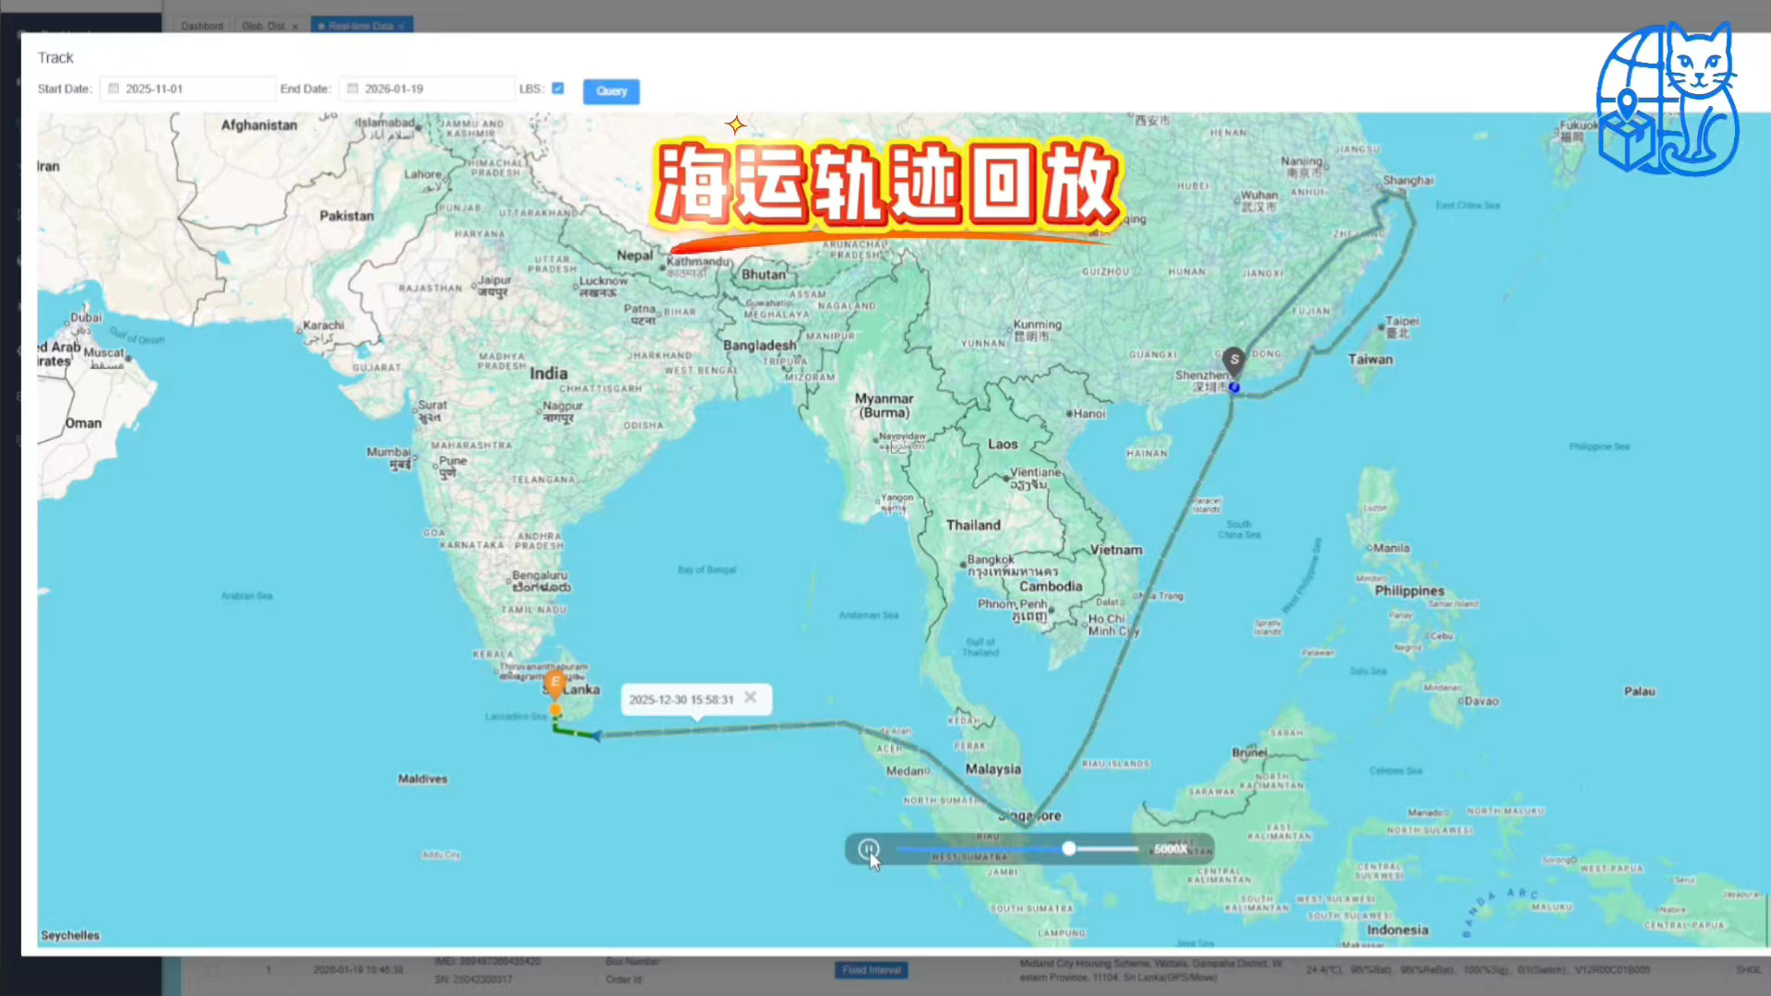Click Fixed Interval button below the dialog
The height and width of the screenshot is (996, 1771).
pyautogui.click(x=872, y=970)
